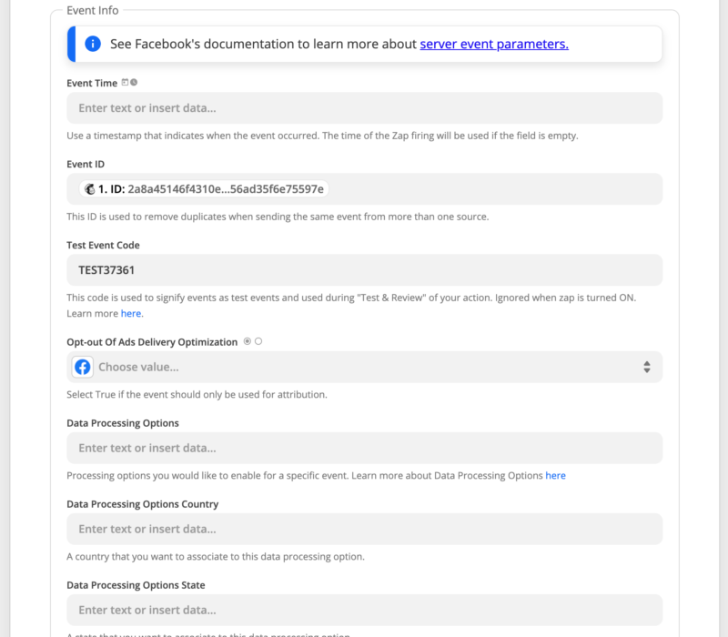The image size is (728, 637).
Task: Click the blue info icon in the banner
Action: click(93, 44)
